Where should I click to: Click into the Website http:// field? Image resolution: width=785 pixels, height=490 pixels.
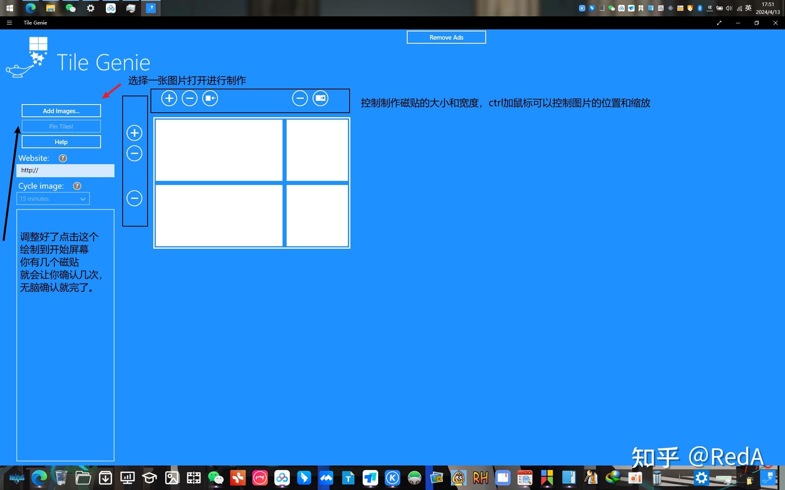pyautogui.click(x=65, y=171)
